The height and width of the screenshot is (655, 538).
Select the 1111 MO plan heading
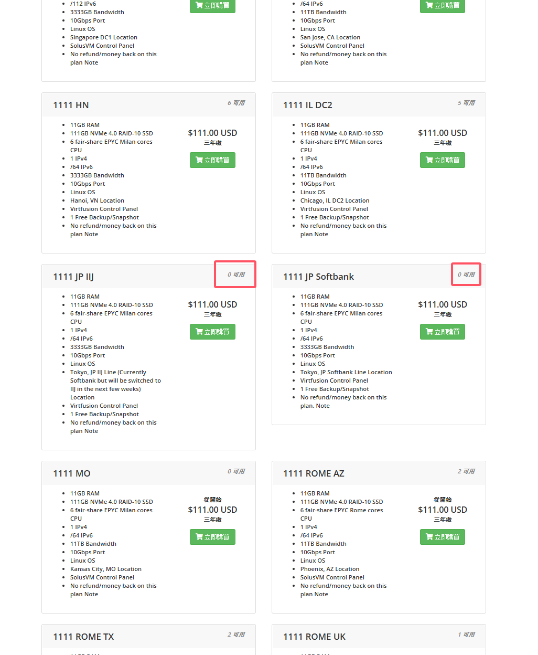coord(72,473)
